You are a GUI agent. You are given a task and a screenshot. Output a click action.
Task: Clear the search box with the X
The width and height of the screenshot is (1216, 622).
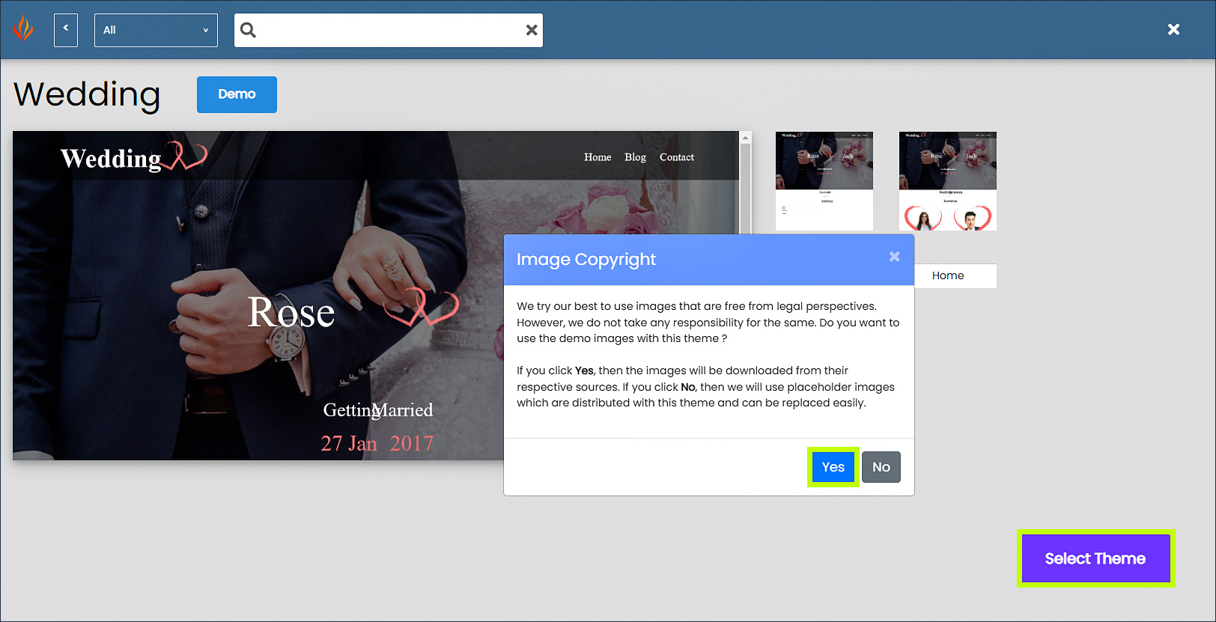click(532, 30)
